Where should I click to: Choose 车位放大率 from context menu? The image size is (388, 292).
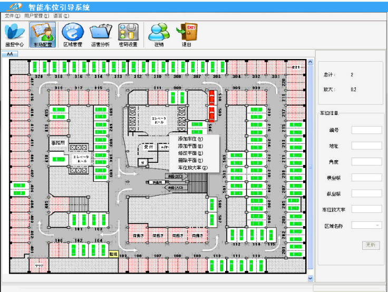coord(192,168)
